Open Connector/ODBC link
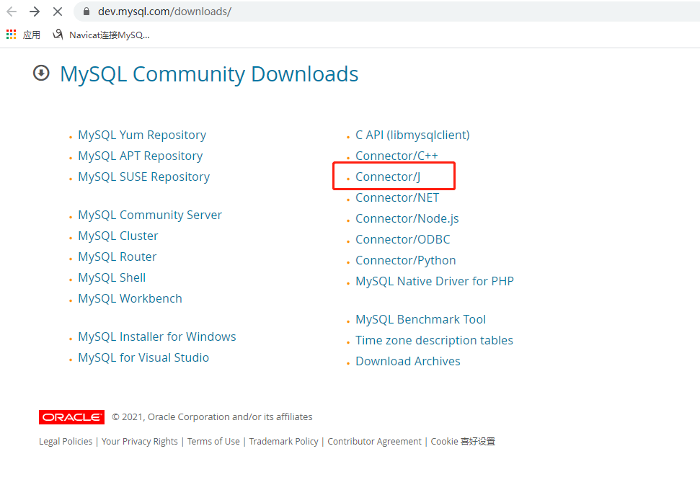Image resolution: width=700 pixels, height=477 pixels. (x=403, y=239)
